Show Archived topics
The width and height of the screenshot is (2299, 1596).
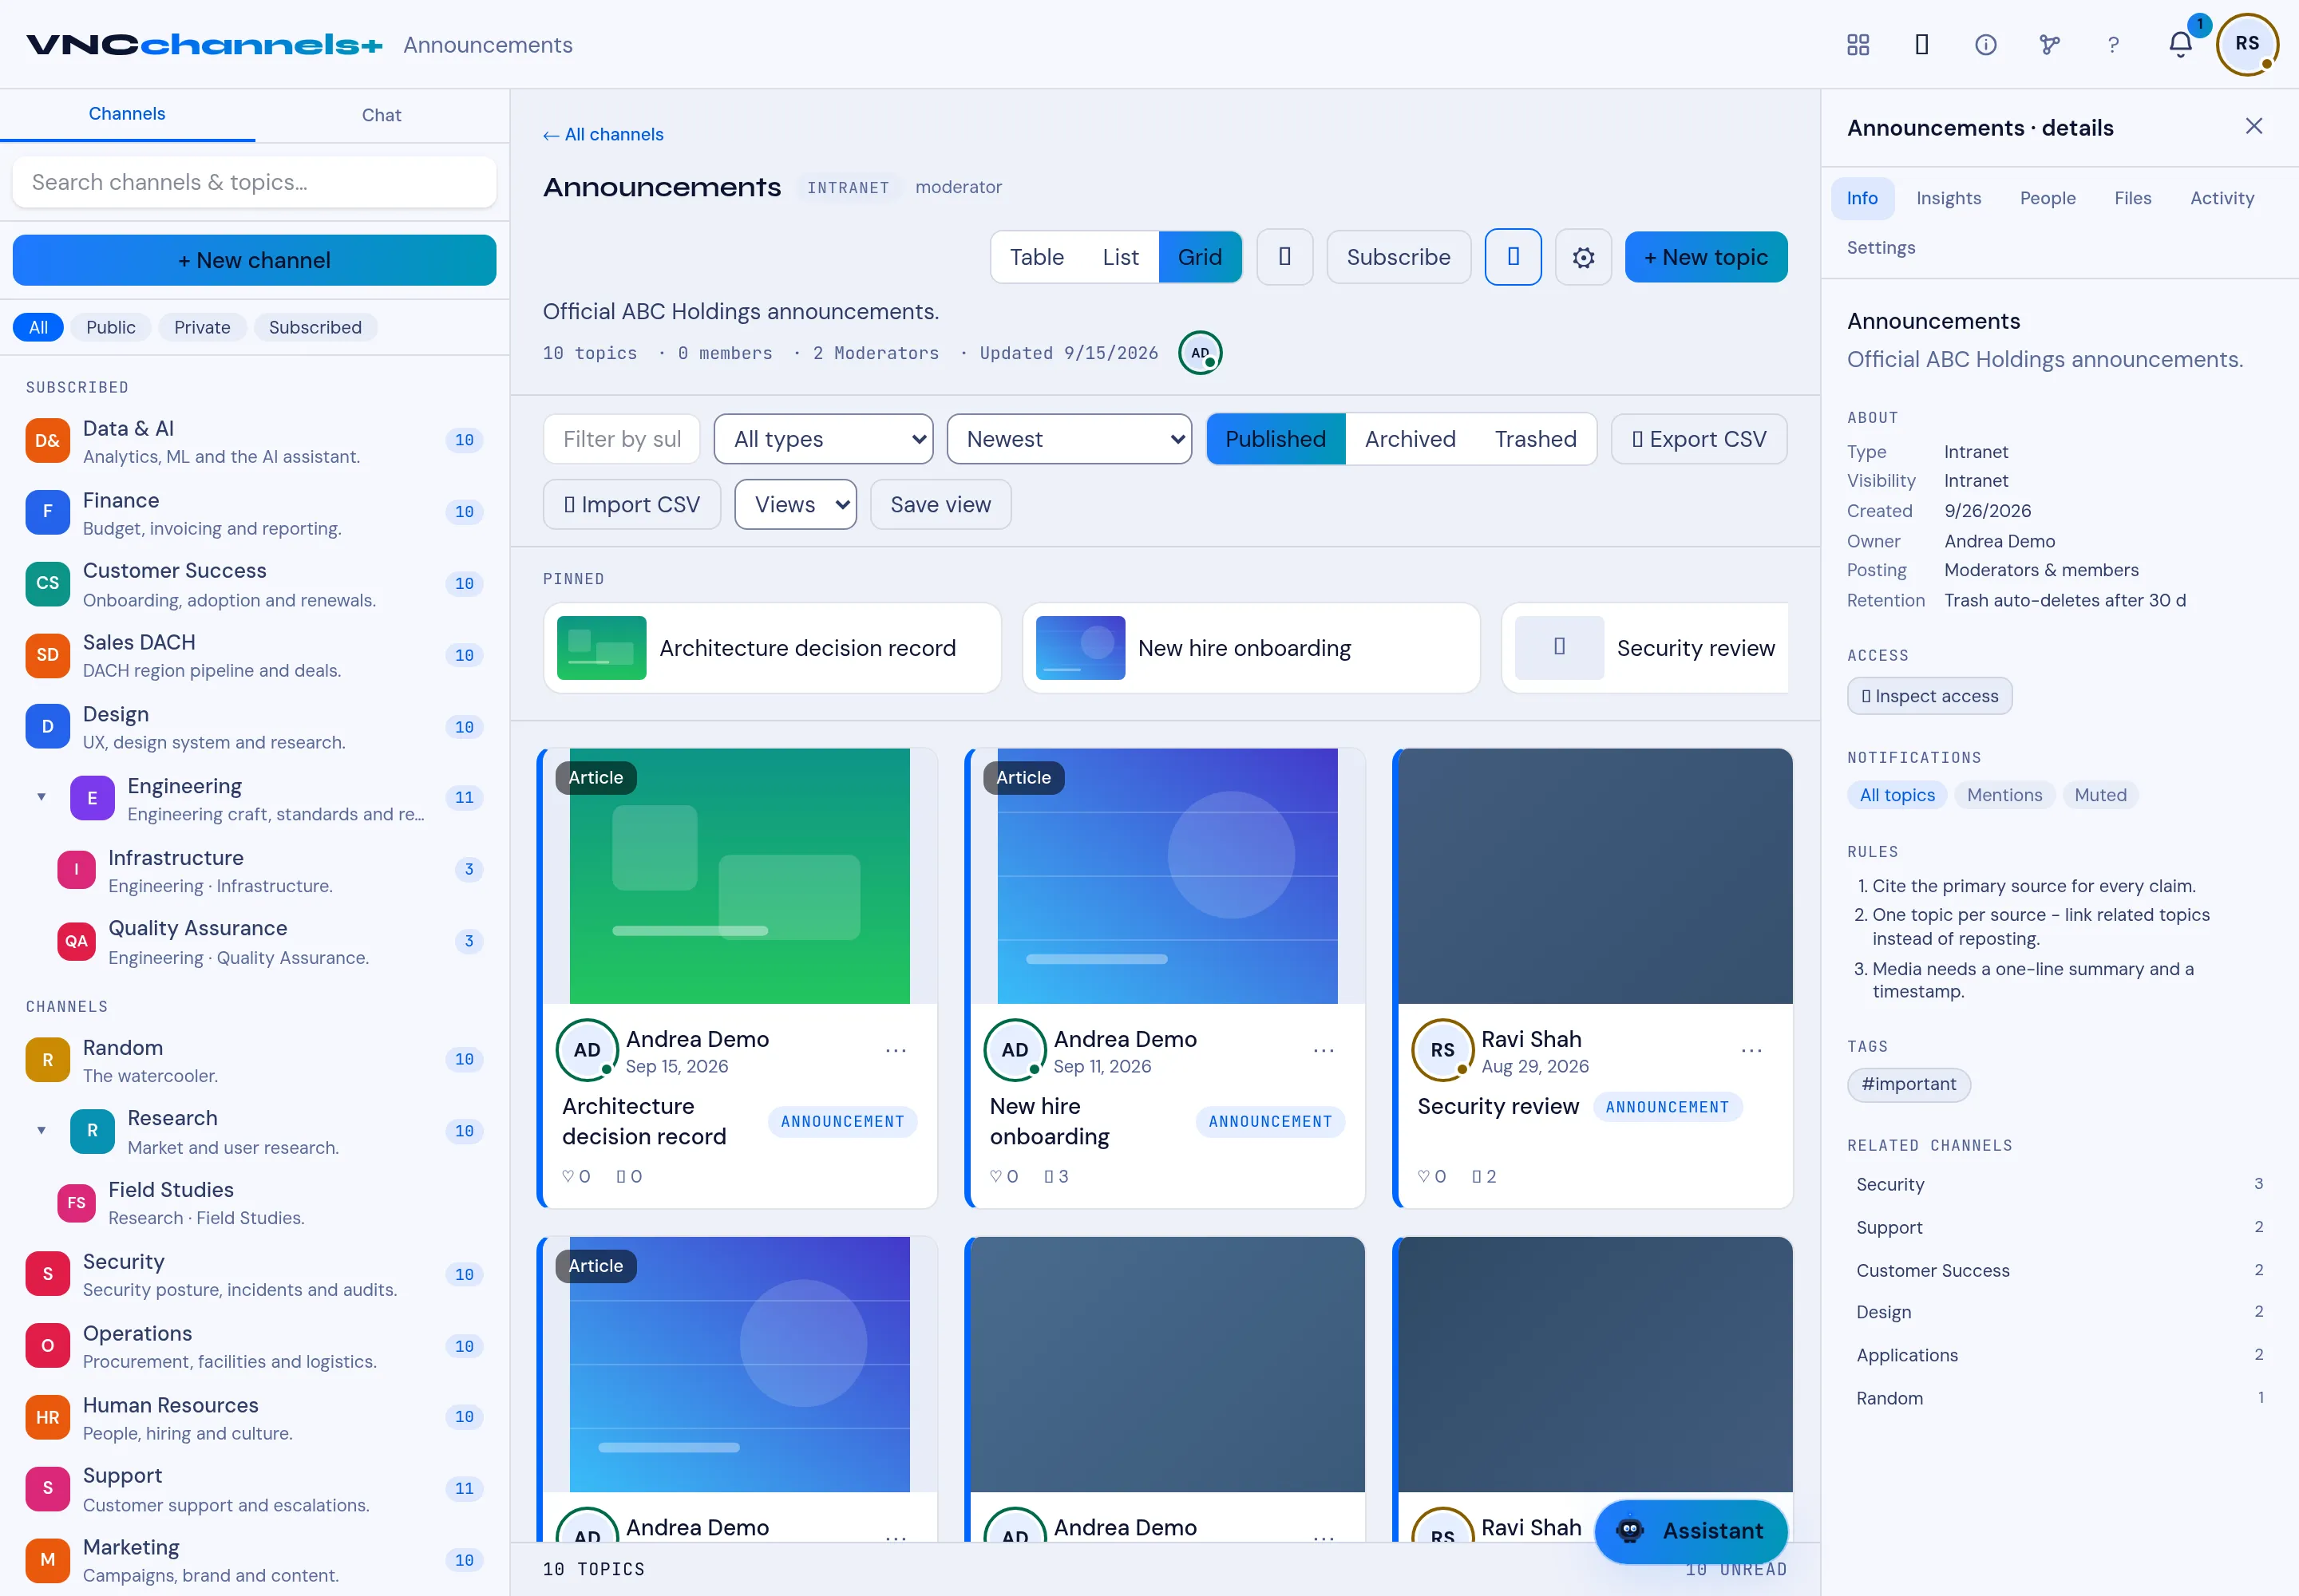[1410, 439]
